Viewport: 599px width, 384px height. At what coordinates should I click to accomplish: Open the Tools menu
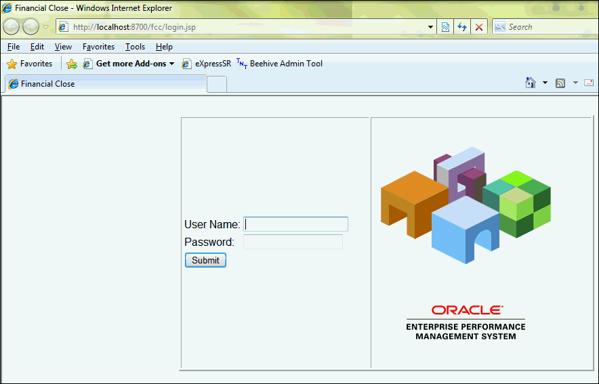tap(136, 47)
